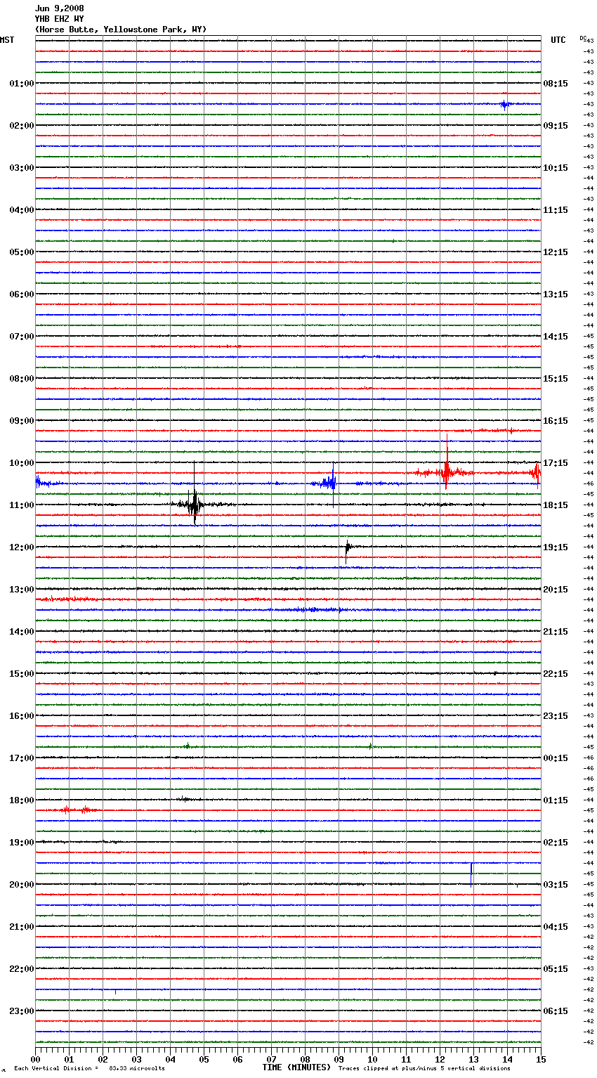Click the 21:15 UTC time label
The height and width of the screenshot is (1078, 597).
pyautogui.click(x=556, y=632)
